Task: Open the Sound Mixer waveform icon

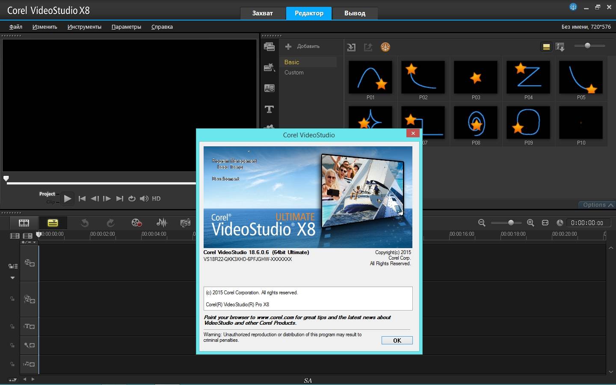Action: coord(162,222)
